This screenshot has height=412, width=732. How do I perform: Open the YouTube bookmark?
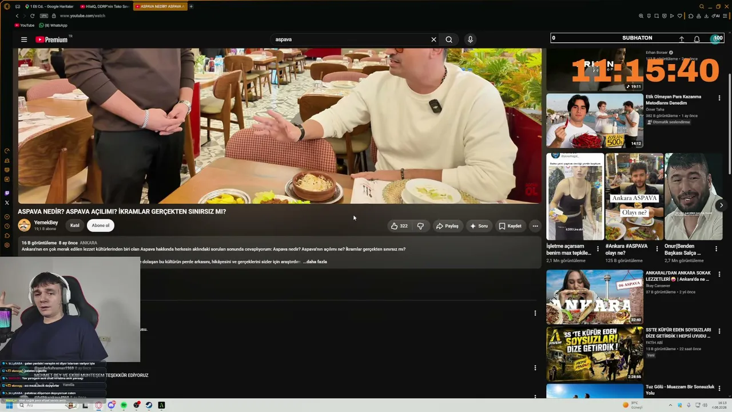point(25,26)
